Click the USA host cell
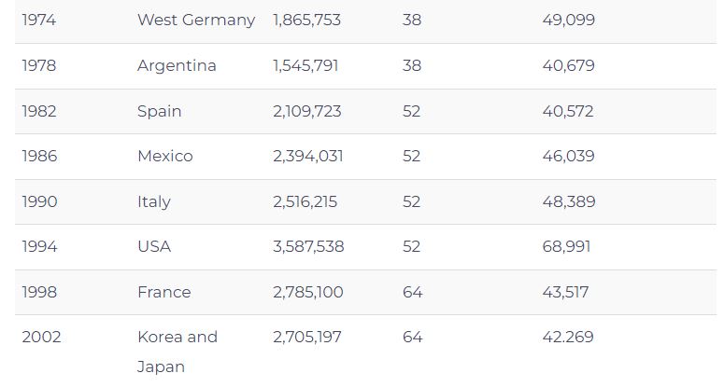Screen dimensions: 724x387 click(x=154, y=246)
